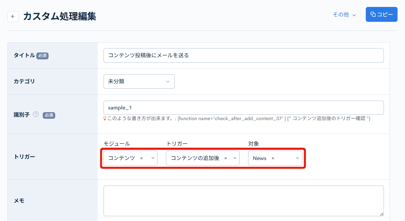Remove the コンテンツ module with its × icon
The width and height of the screenshot is (405, 221).
click(141, 158)
